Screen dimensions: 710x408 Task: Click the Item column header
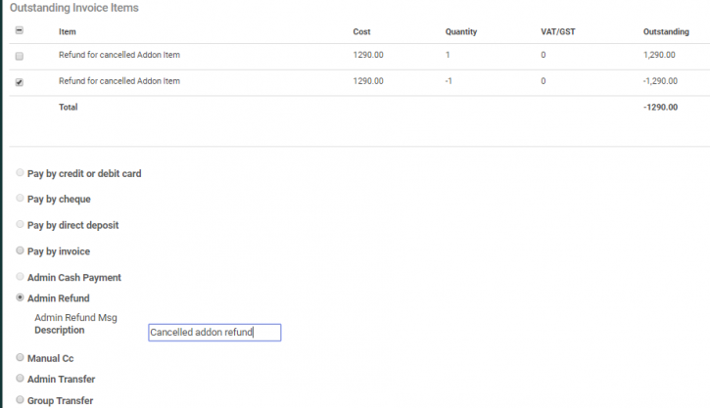pos(67,31)
